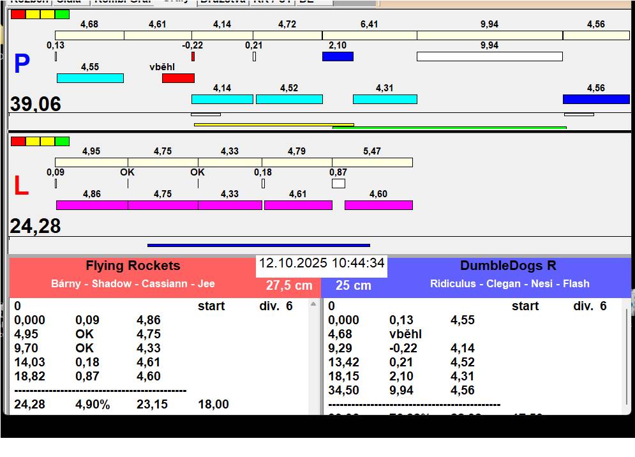Open the Družstva tab
Image resolution: width=635 pixels, height=457 pixels.
coord(221,2)
